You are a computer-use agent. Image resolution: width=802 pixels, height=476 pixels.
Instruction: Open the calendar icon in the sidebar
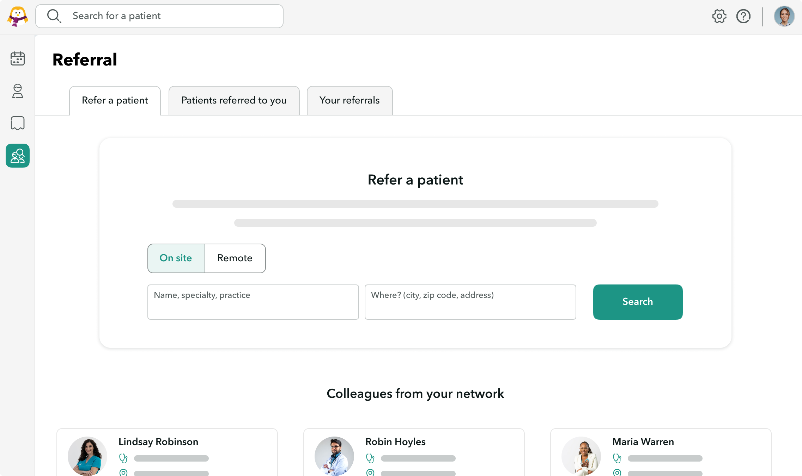click(x=17, y=58)
